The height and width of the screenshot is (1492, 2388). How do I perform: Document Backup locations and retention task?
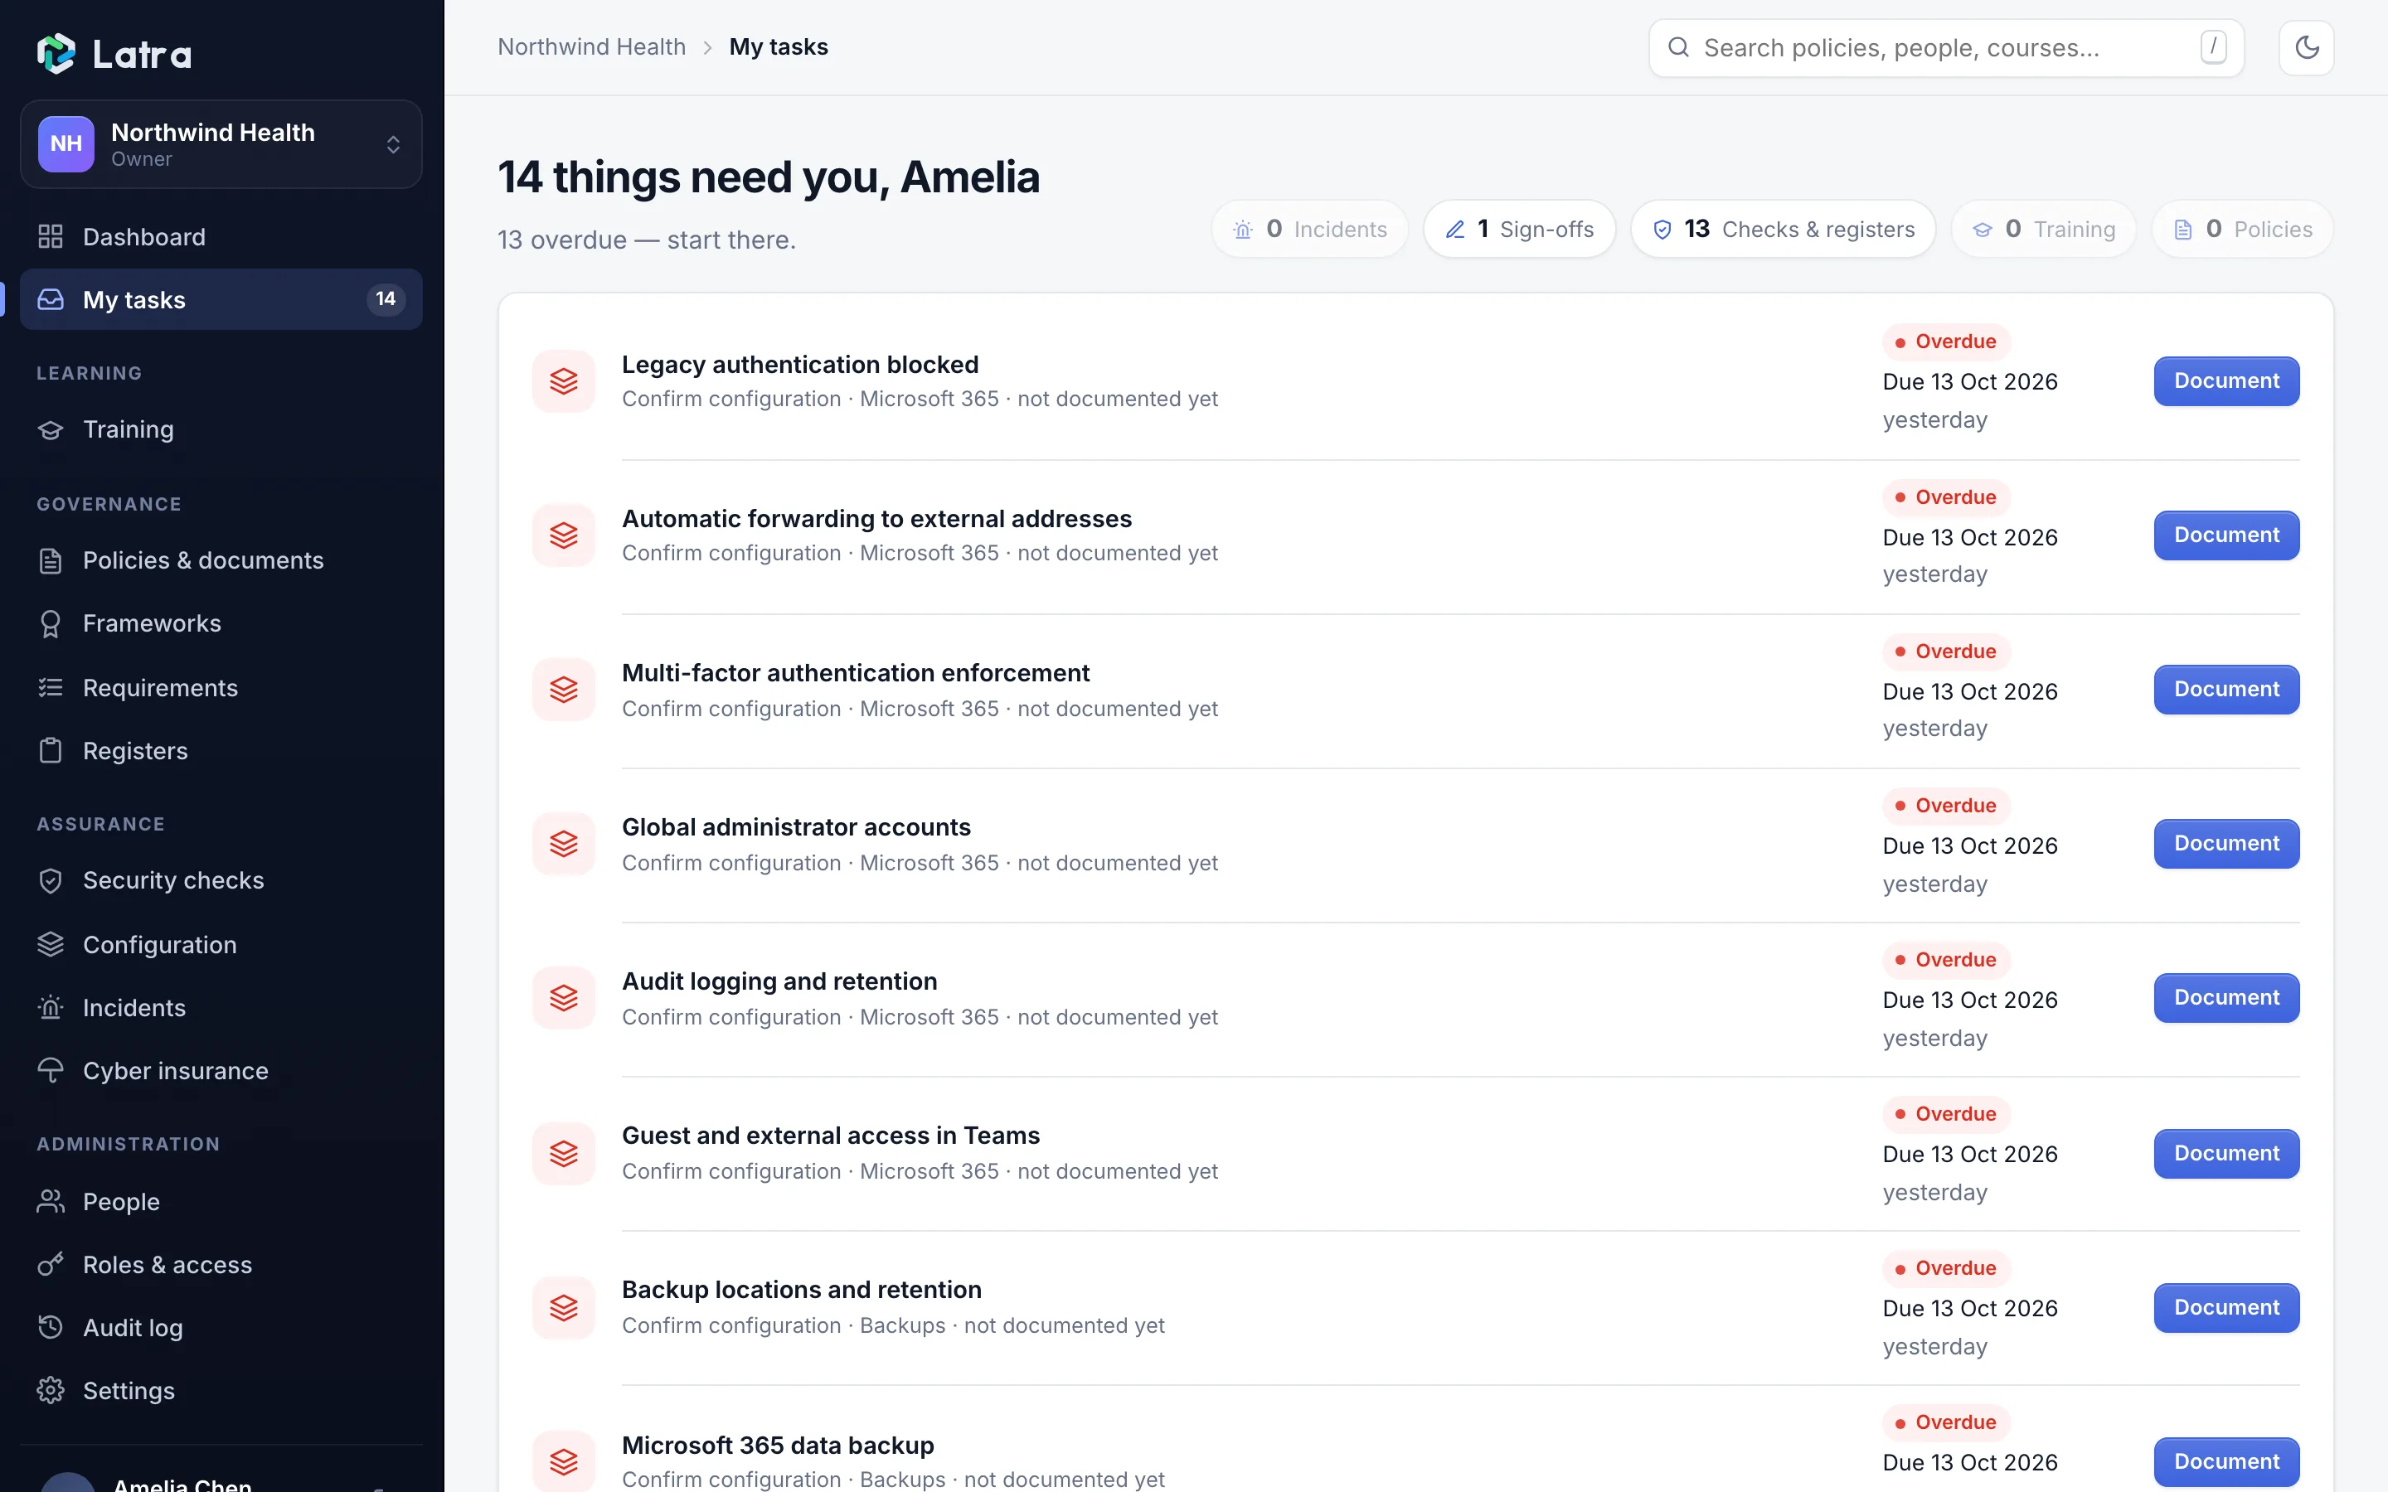pos(2226,1307)
